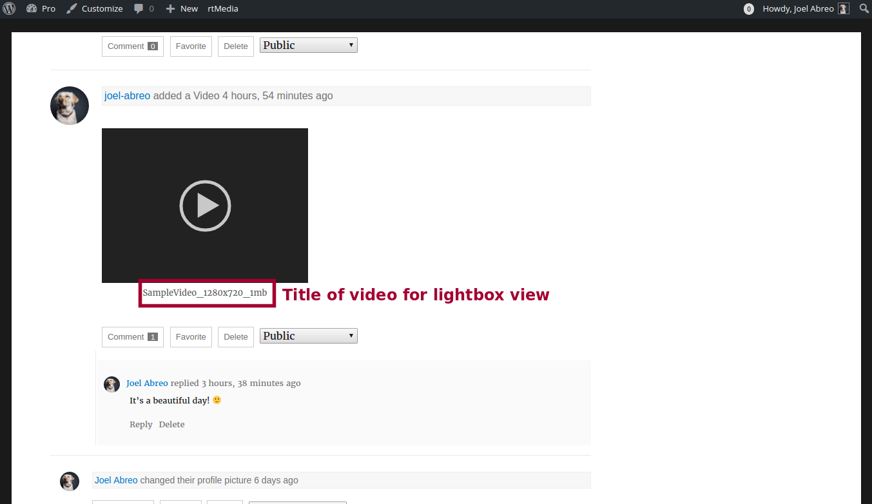Click the Customize paintbrush icon

pos(72,8)
